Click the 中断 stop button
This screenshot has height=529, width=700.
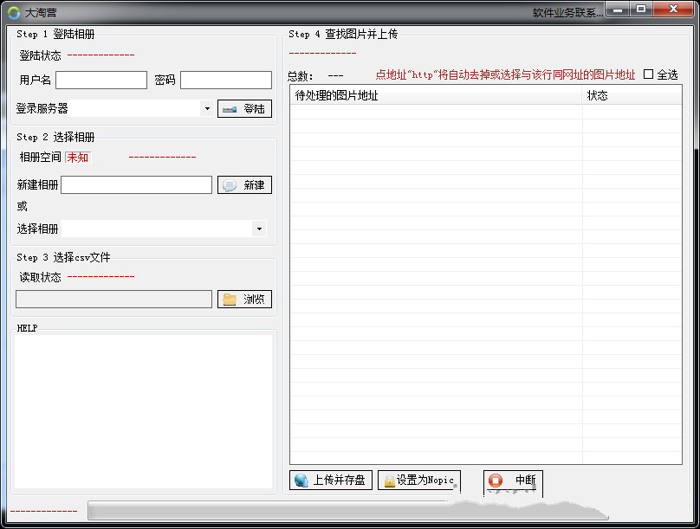[513, 480]
